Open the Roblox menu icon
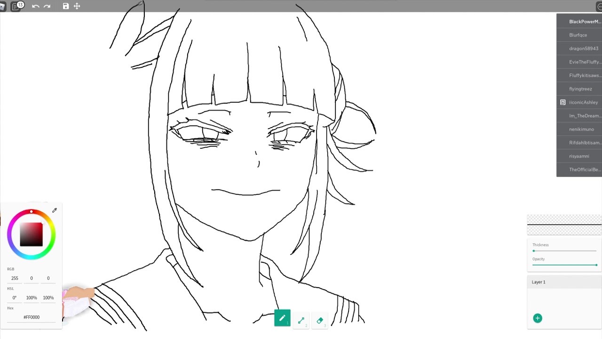The image size is (602, 339). pyautogui.click(x=2, y=6)
